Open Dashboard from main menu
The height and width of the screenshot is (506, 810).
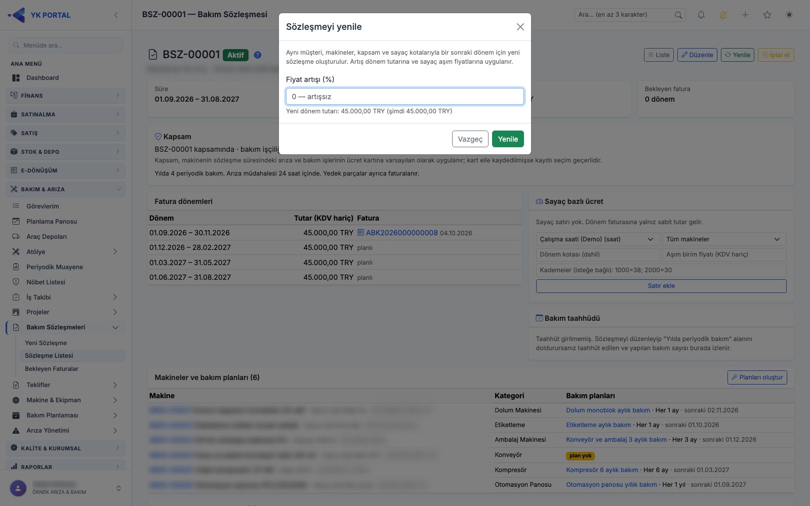[66, 78]
